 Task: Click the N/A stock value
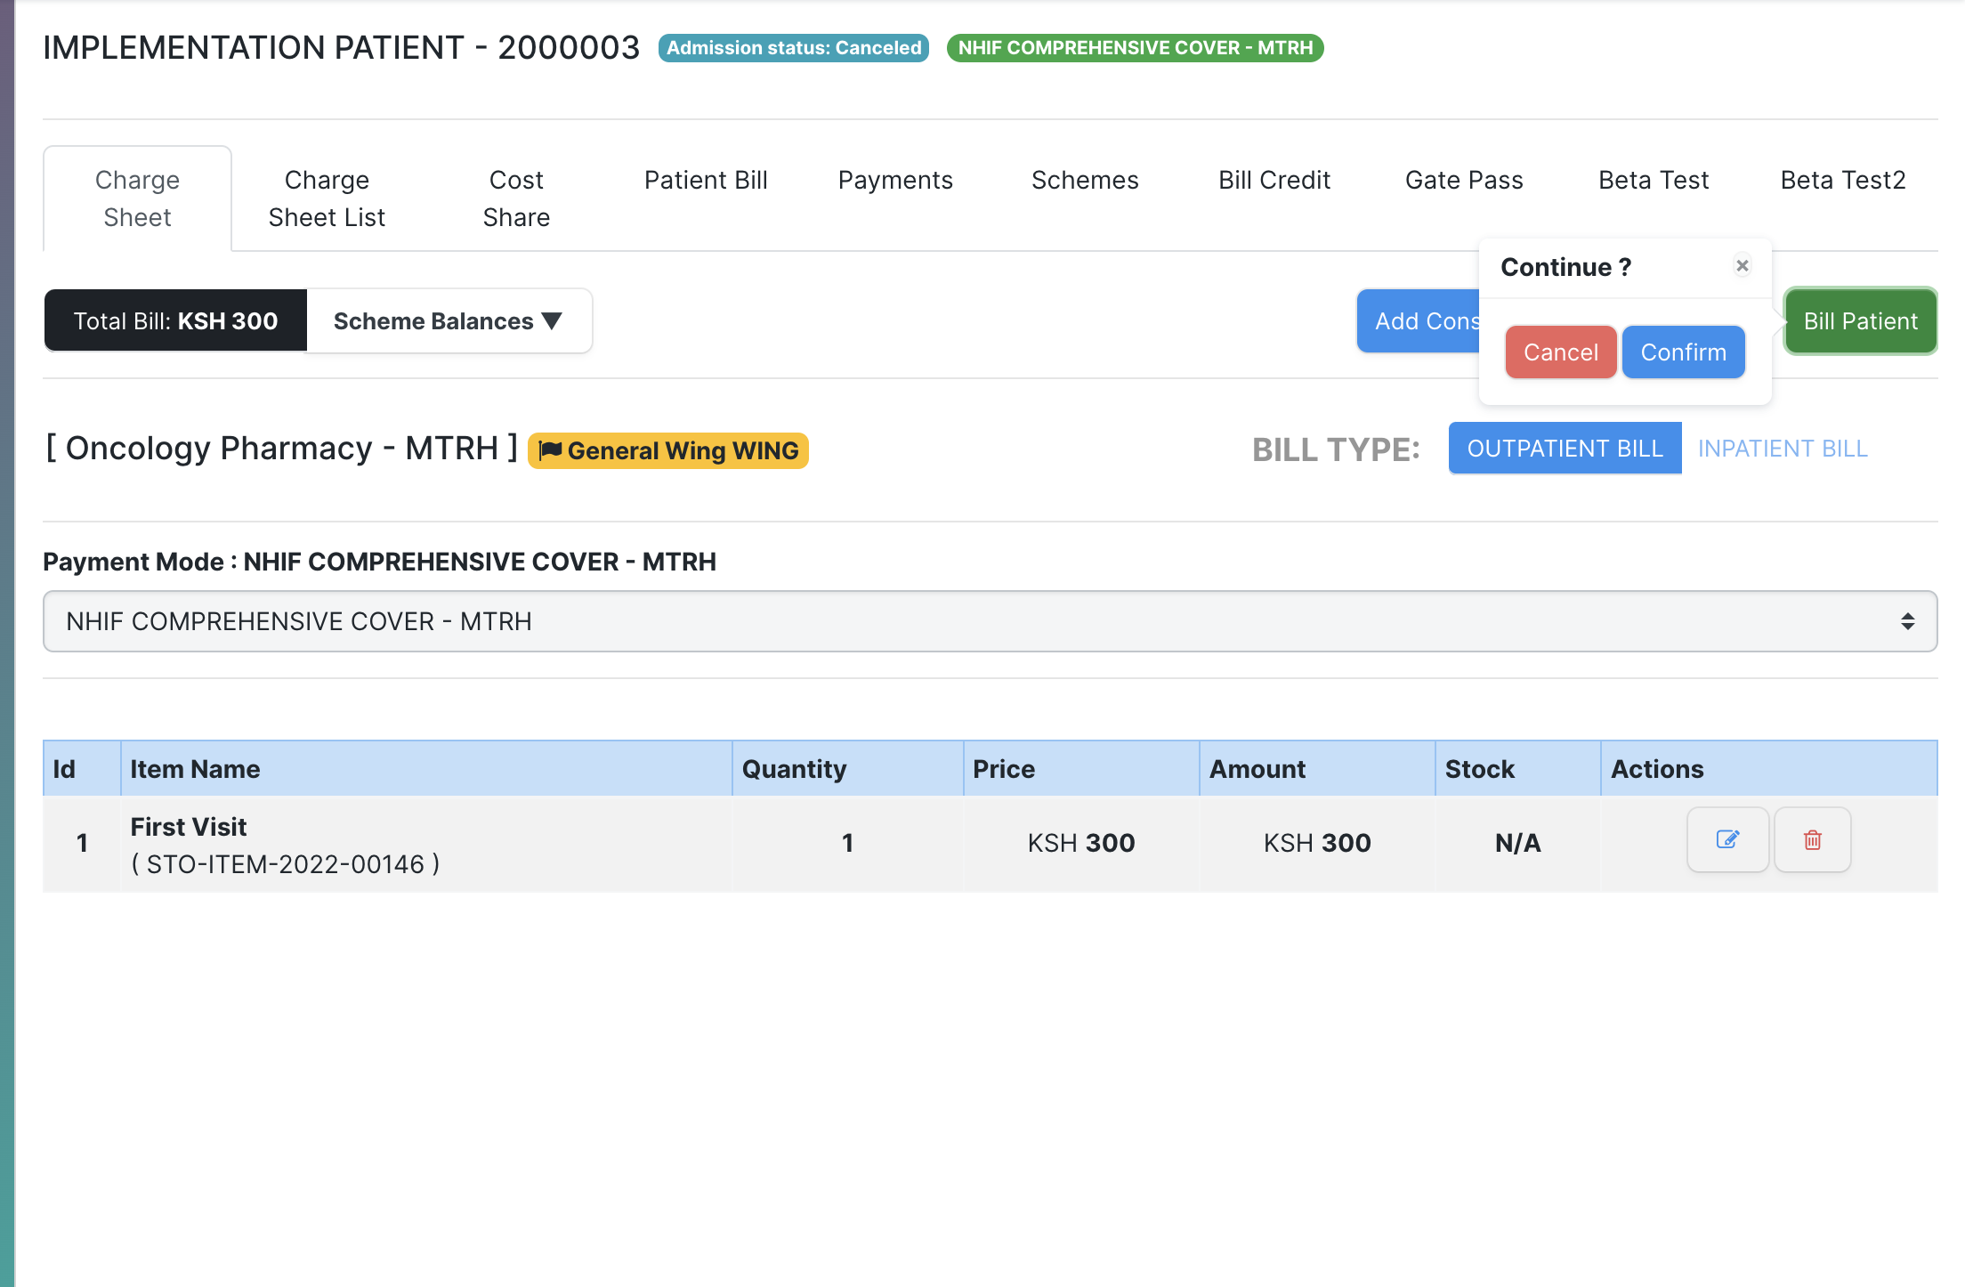pyautogui.click(x=1518, y=843)
